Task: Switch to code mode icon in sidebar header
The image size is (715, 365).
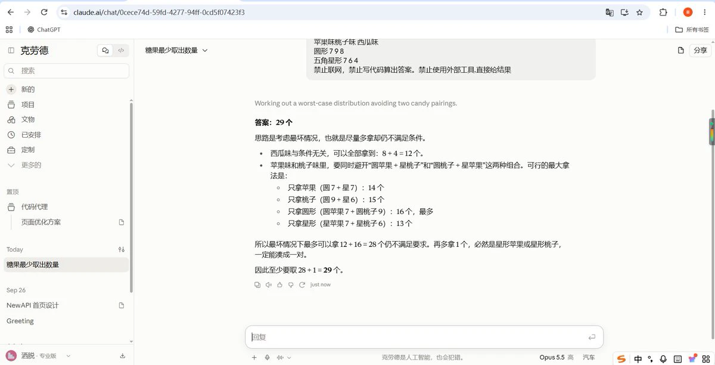Action: coord(121,51)
